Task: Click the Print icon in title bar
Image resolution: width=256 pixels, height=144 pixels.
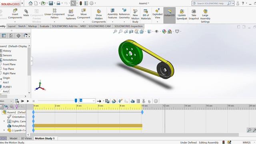Action: [x=58, y=3]
